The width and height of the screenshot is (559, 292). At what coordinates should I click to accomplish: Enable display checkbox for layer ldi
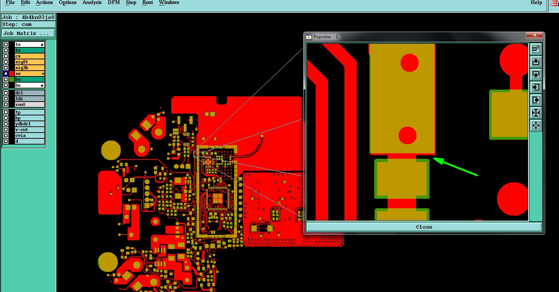click(x=6, y=99)
